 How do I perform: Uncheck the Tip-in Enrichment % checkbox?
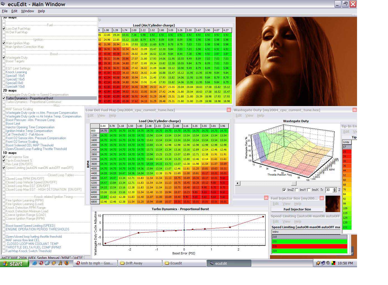[4, 161]
